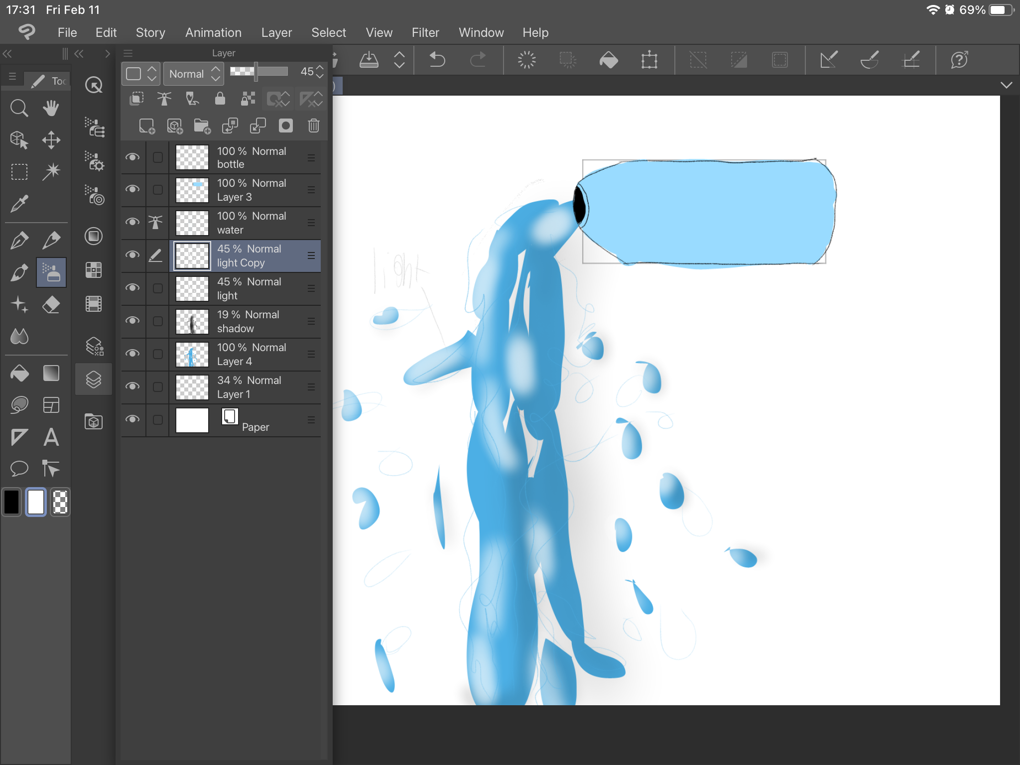The height and width of the screenshot is (765, 1020).
Task: Select the Eraser tool
Action: click(x=51, y=304)
